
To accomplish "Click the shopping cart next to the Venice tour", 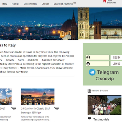I will (x=14, y=109).
